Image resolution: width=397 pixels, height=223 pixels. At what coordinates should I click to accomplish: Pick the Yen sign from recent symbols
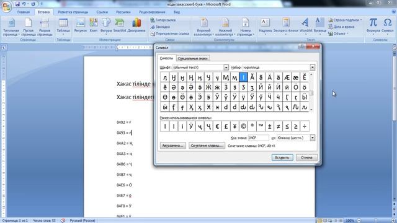coord(234,126)
